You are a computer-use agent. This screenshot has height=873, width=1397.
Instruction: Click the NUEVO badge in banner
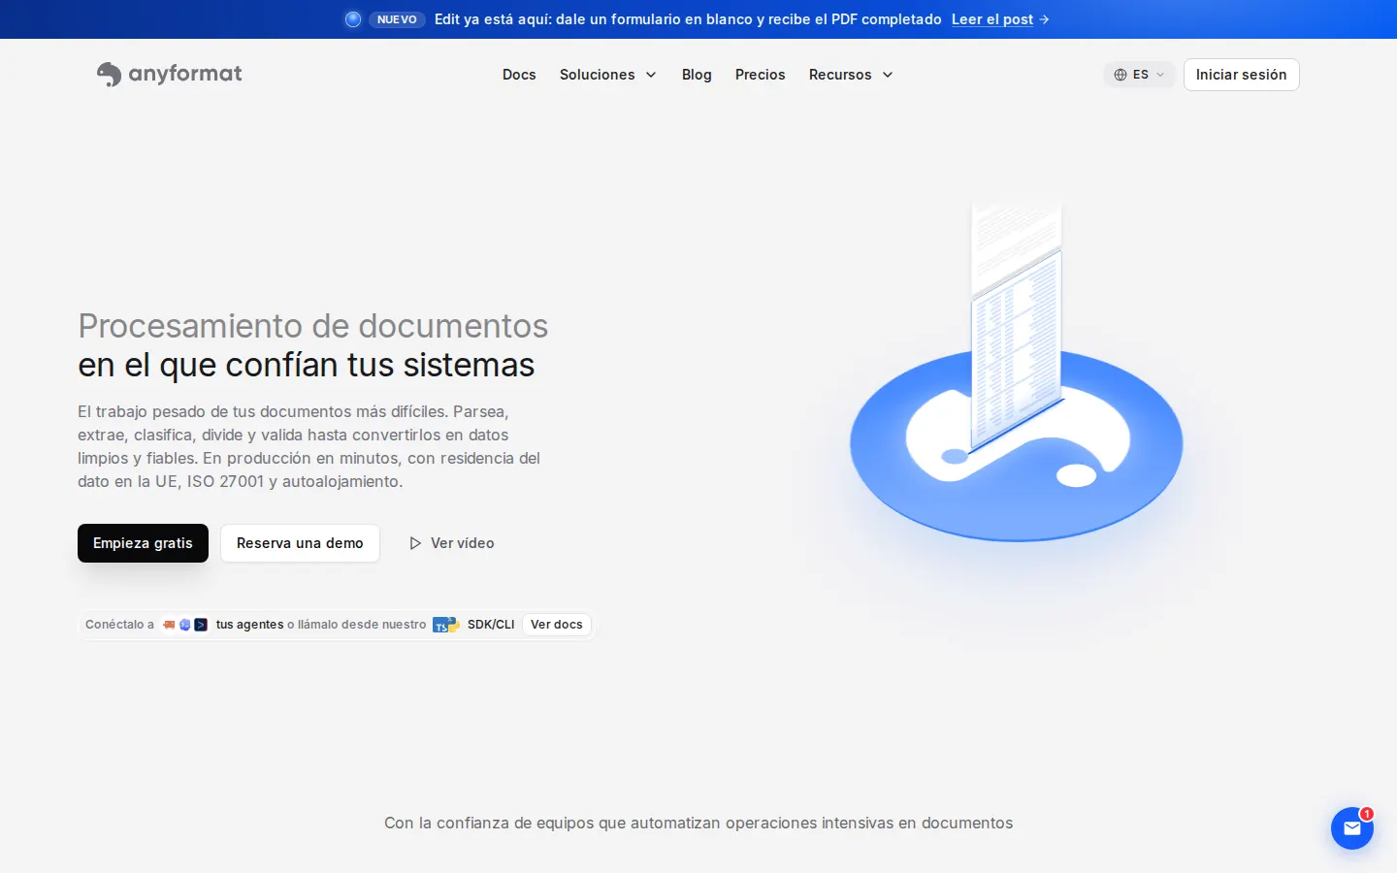tap(397, 19)
